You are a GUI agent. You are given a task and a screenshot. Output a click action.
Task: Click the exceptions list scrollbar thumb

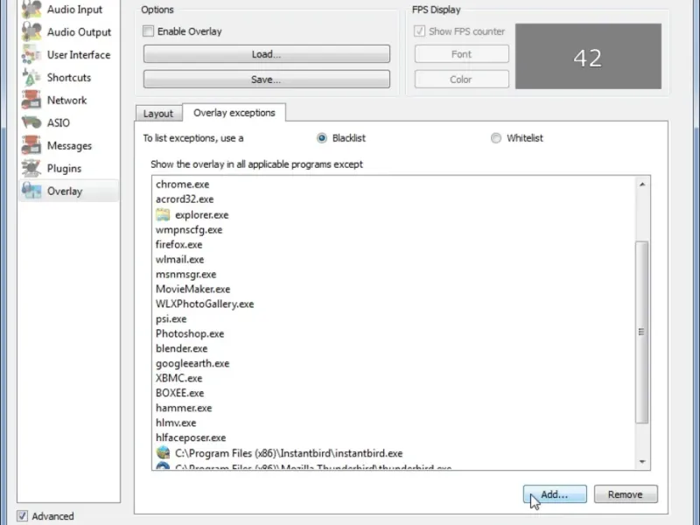click(642, 332)
